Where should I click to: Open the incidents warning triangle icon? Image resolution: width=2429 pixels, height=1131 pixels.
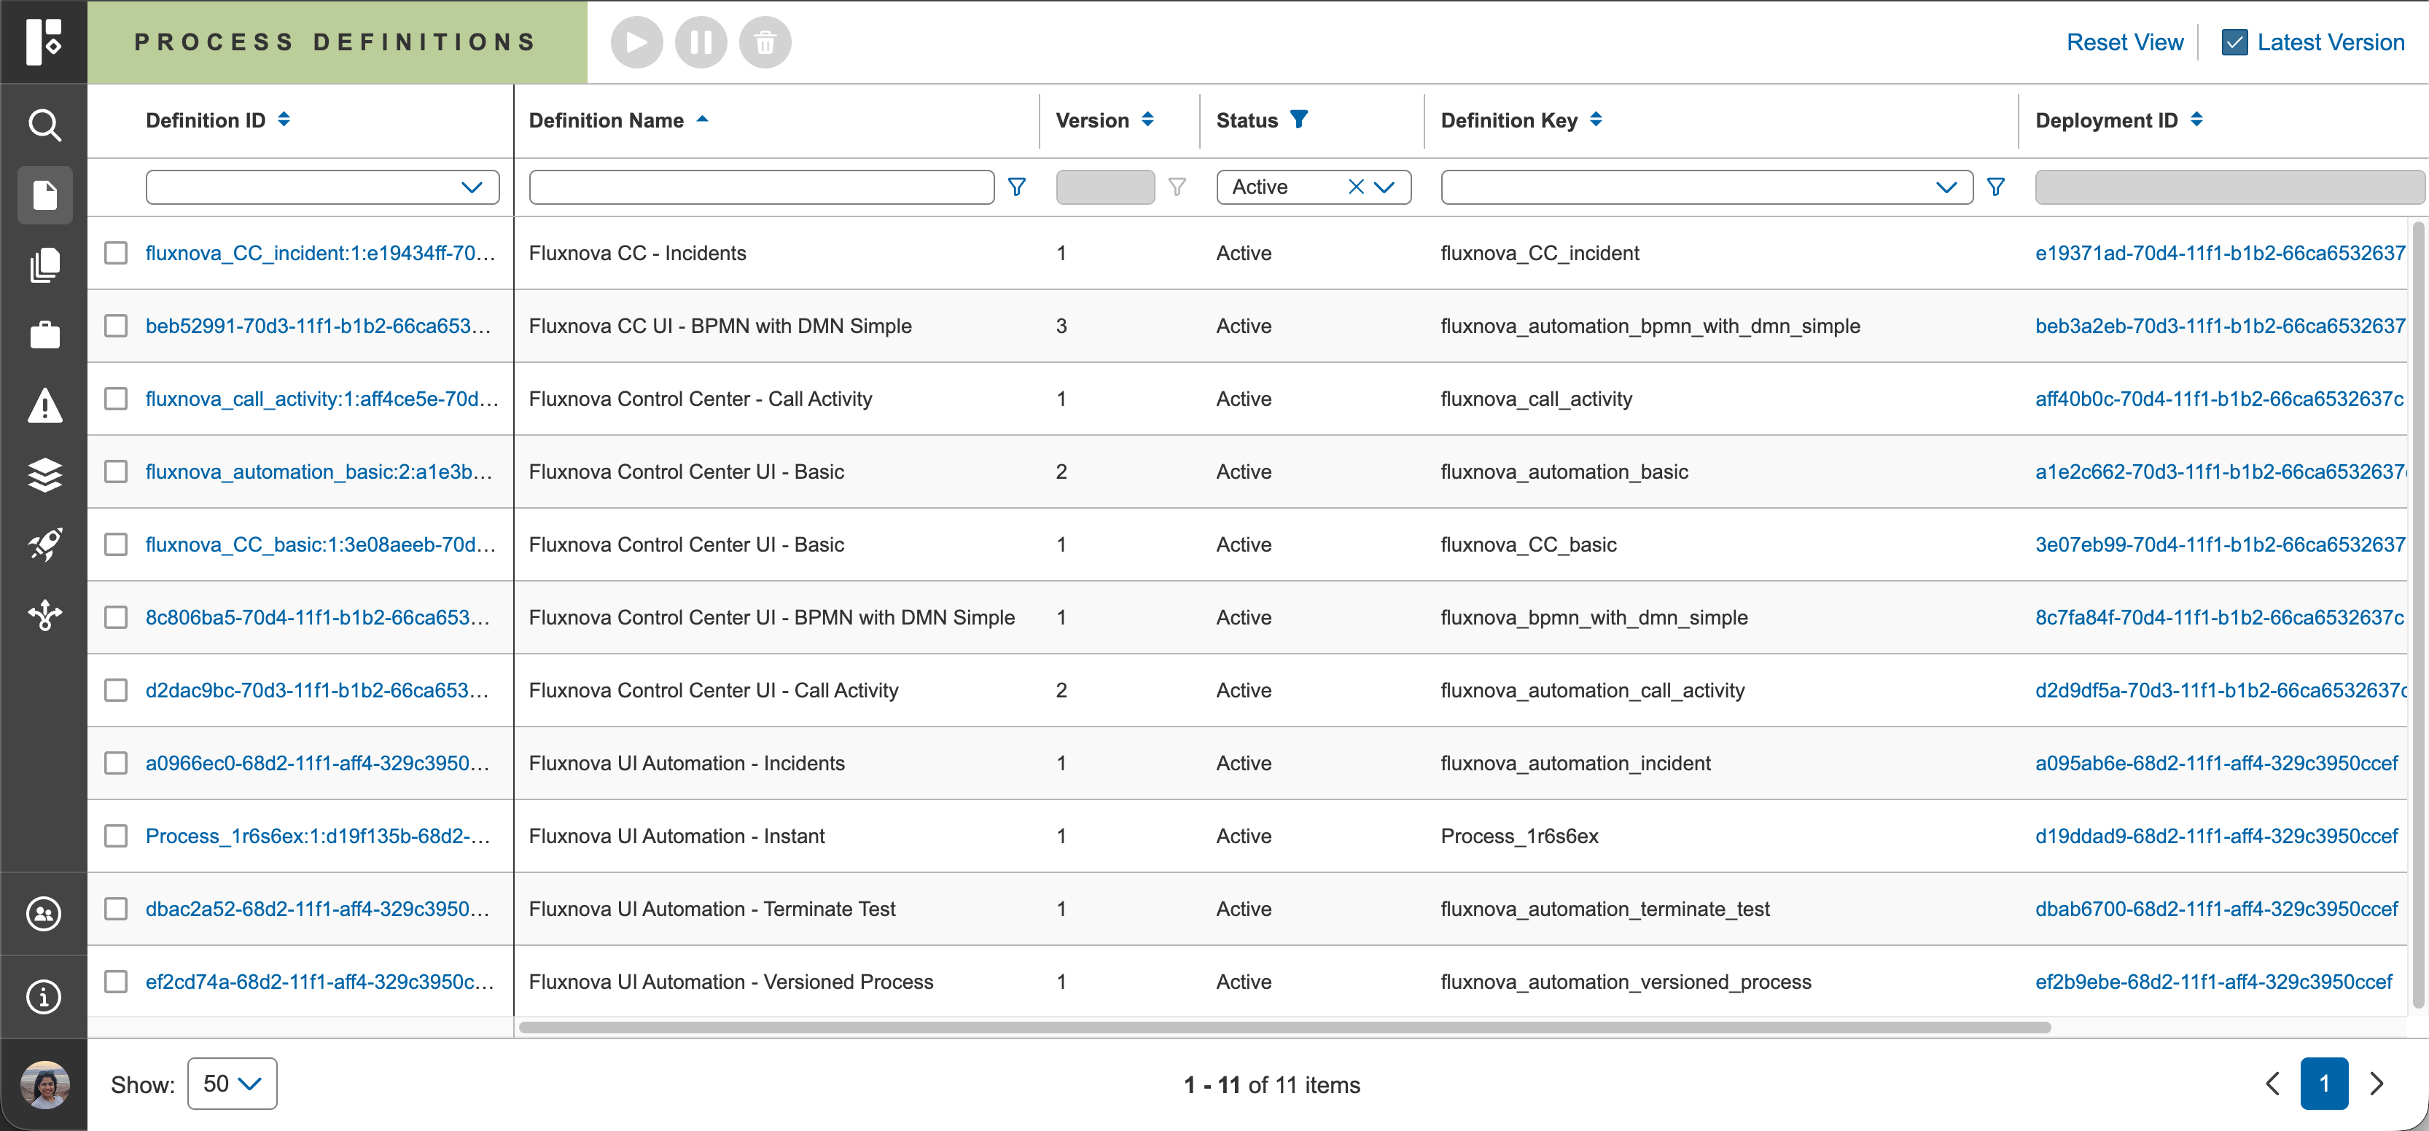pyautogui.click(x=44, y=405)
